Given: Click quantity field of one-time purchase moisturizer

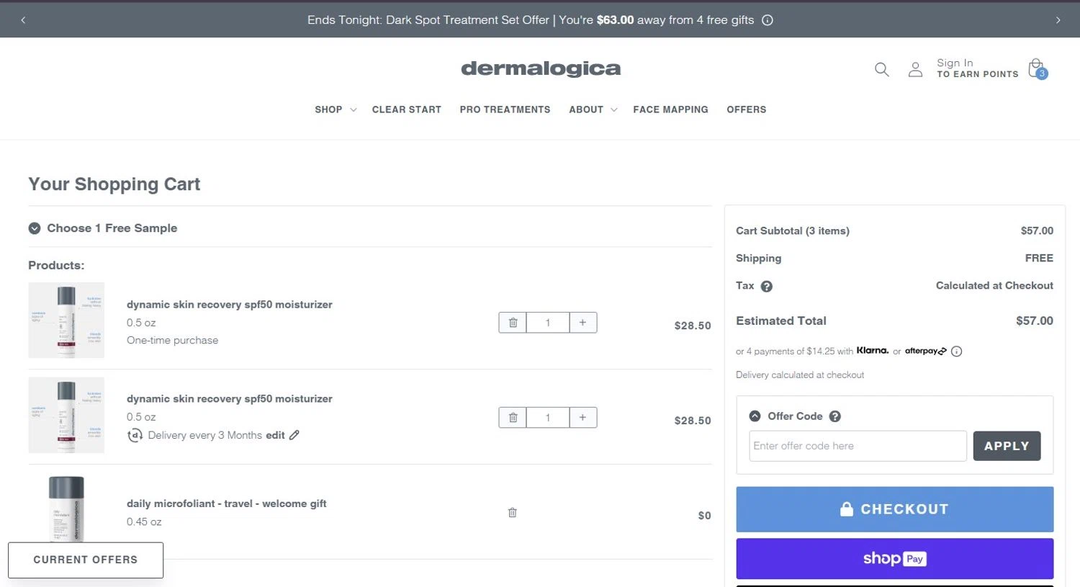Looking at the screenshot, I should (x=547, y=323).
